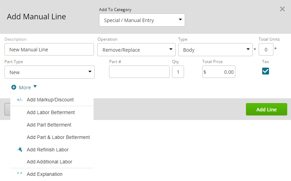Click the Total Units field

pos(266,49)
